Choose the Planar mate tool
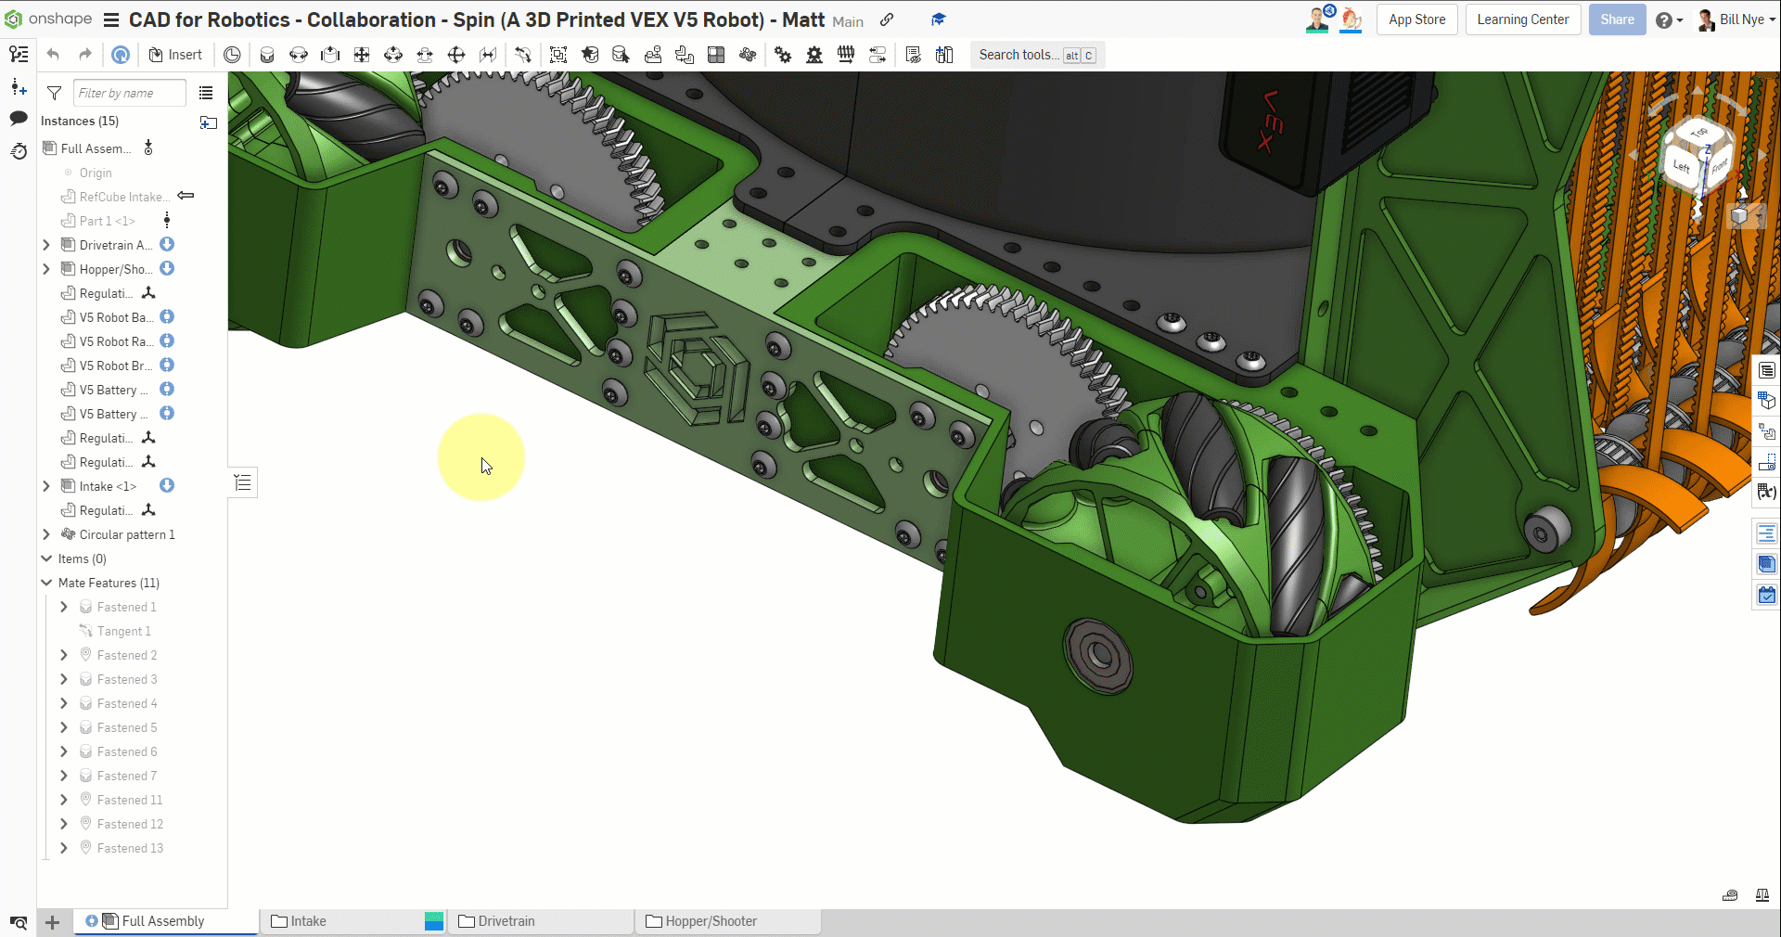 click(x=362, y=55)
